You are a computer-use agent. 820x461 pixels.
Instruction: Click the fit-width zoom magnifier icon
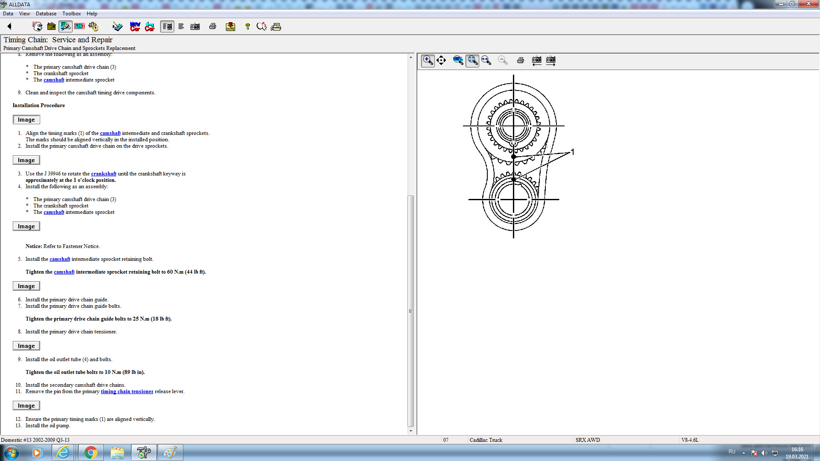coord(486,60)
